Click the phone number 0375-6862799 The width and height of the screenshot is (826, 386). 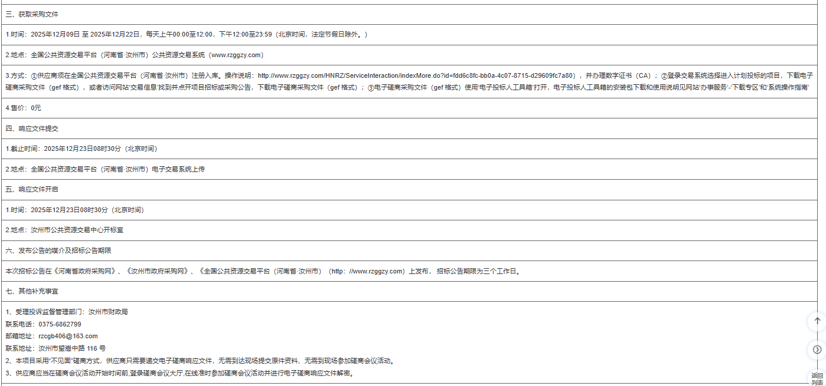click(x=60, y=324)
